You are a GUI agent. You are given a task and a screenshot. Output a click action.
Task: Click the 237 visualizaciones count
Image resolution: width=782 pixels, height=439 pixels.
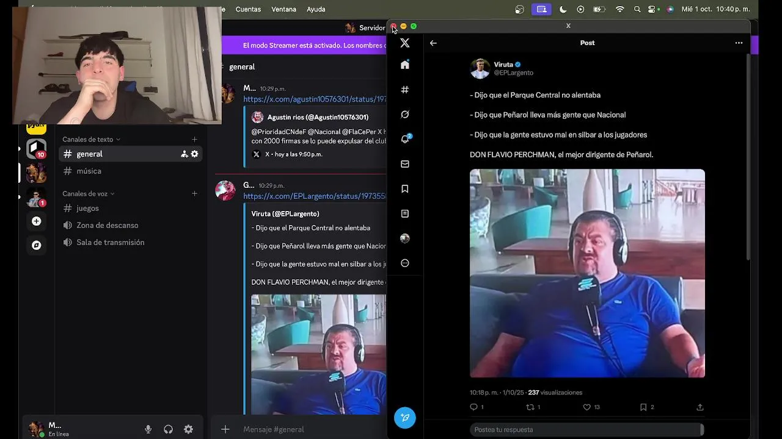[555, 393]
